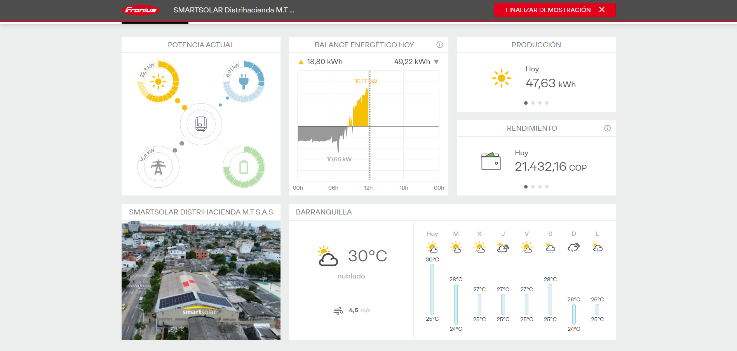This screenshot has height=351, width=737.
Task: Select the inverter icon in center
Action: click(x=201, y=124)
